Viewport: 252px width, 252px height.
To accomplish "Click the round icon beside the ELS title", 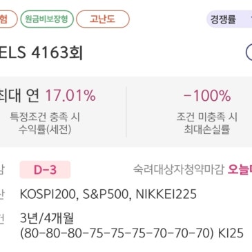I will tap(249, 52).
